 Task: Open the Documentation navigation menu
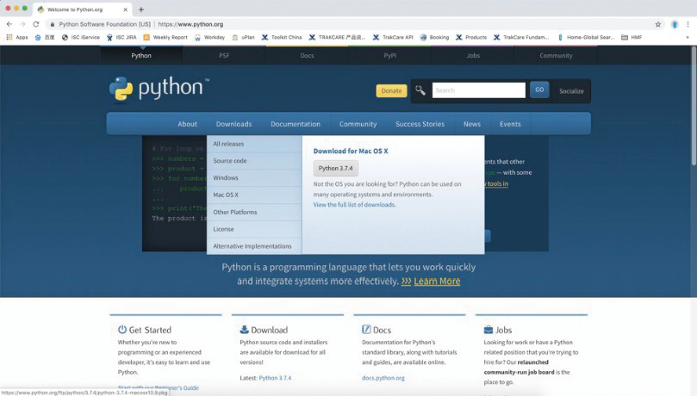pos(296,124)
